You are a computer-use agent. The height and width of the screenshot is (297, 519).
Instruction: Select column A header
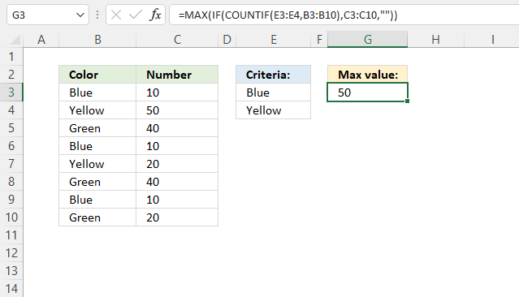[x=41, y=40]
